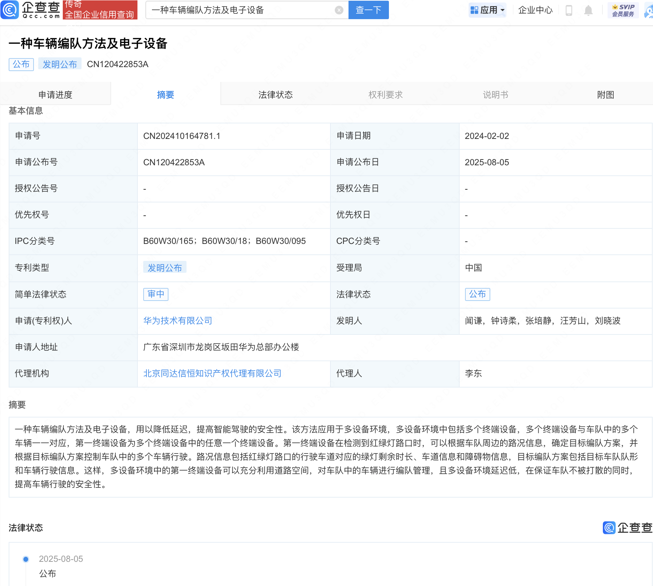This screenshot has height=586, width=653.
Task: Switch to the 说明书 tab
Action: tap(495, 95)
